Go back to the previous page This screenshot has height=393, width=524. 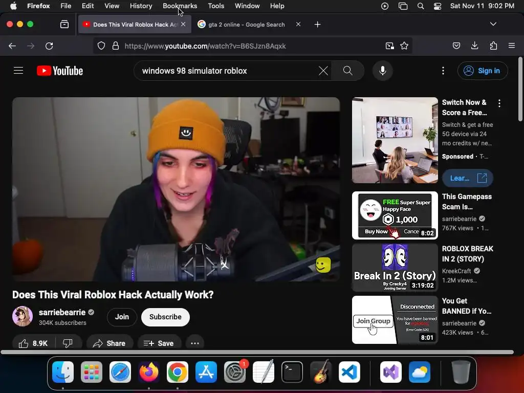pos(12,46)
